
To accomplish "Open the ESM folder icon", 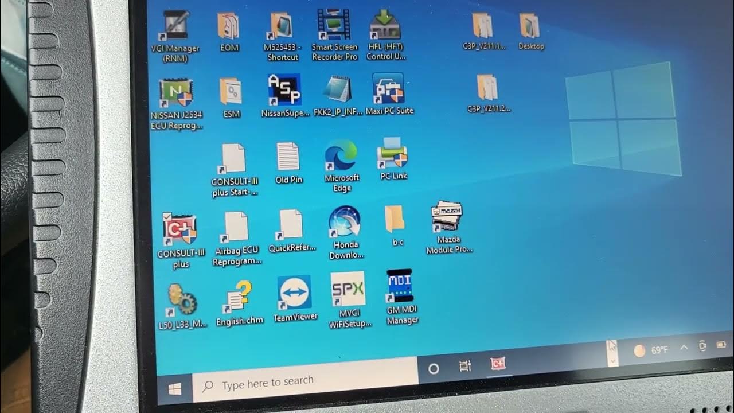I will pyautogui.click(x=231, y=99).
